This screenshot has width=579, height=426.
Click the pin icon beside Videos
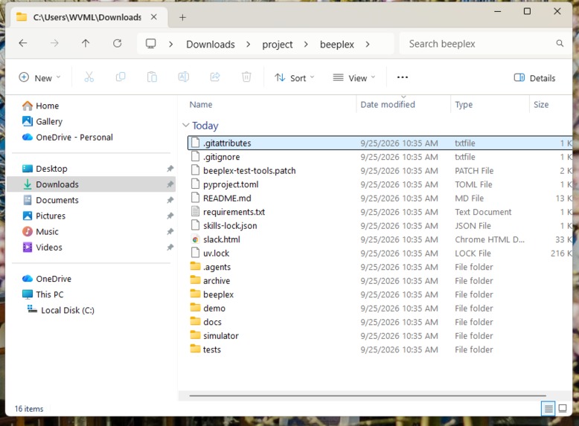(x=170, y=247)
